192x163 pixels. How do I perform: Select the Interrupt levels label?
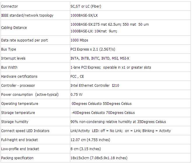tap(13, 58)
